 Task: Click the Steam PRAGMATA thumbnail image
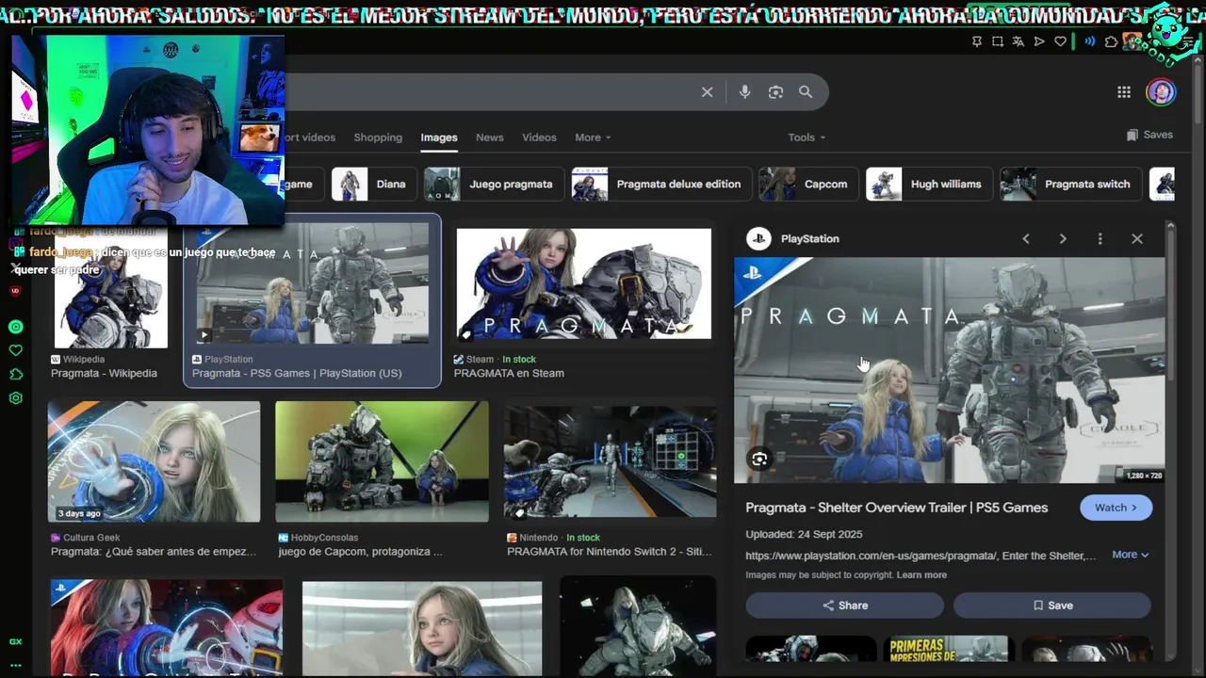[x=584, y=283]
